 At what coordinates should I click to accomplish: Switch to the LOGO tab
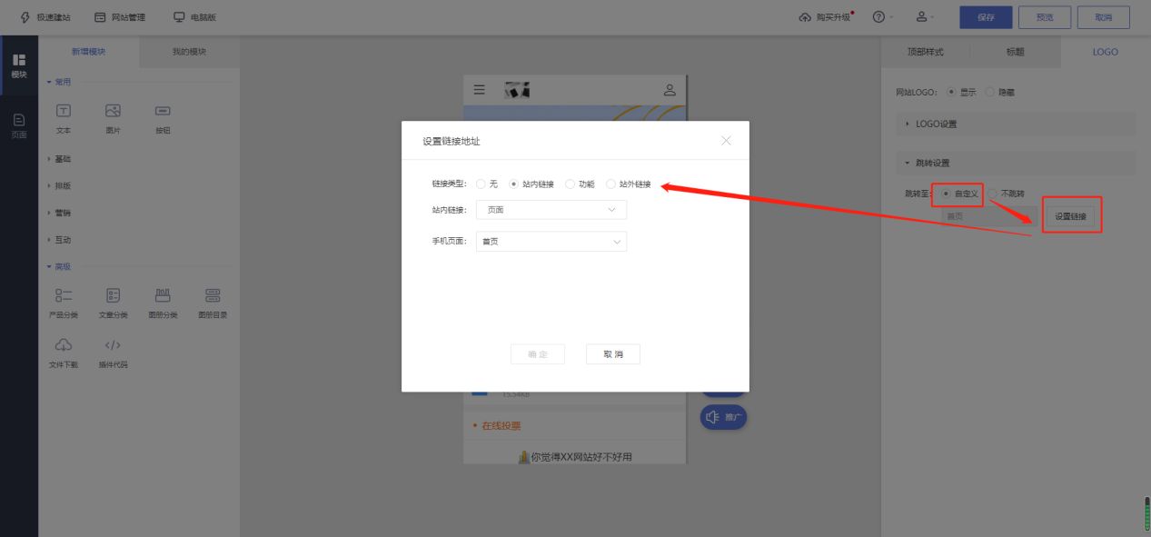tap(1106, 52)
